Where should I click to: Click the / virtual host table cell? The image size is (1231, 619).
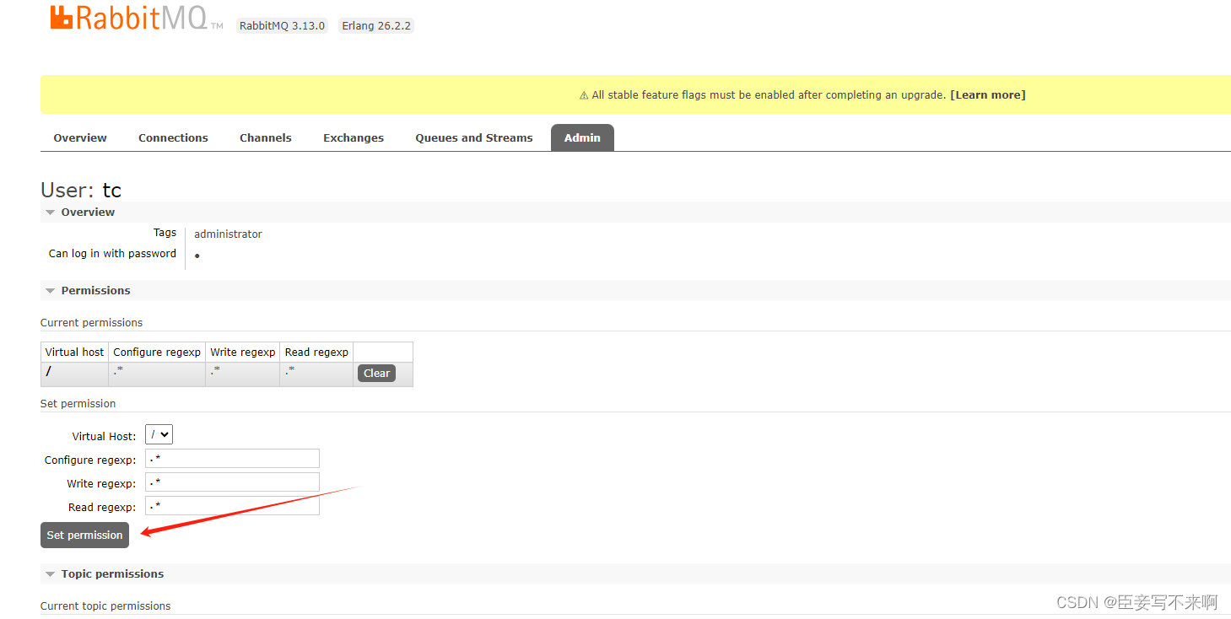(74, 374)
